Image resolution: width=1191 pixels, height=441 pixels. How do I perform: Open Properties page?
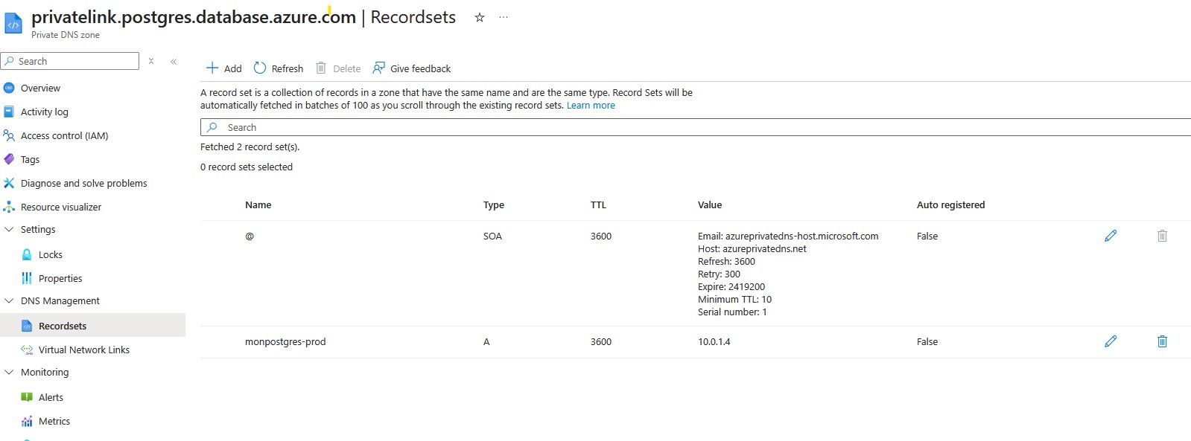point(60,278)
